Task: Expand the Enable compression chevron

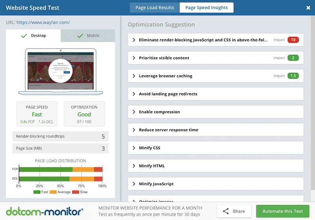Action: (134, 112)
